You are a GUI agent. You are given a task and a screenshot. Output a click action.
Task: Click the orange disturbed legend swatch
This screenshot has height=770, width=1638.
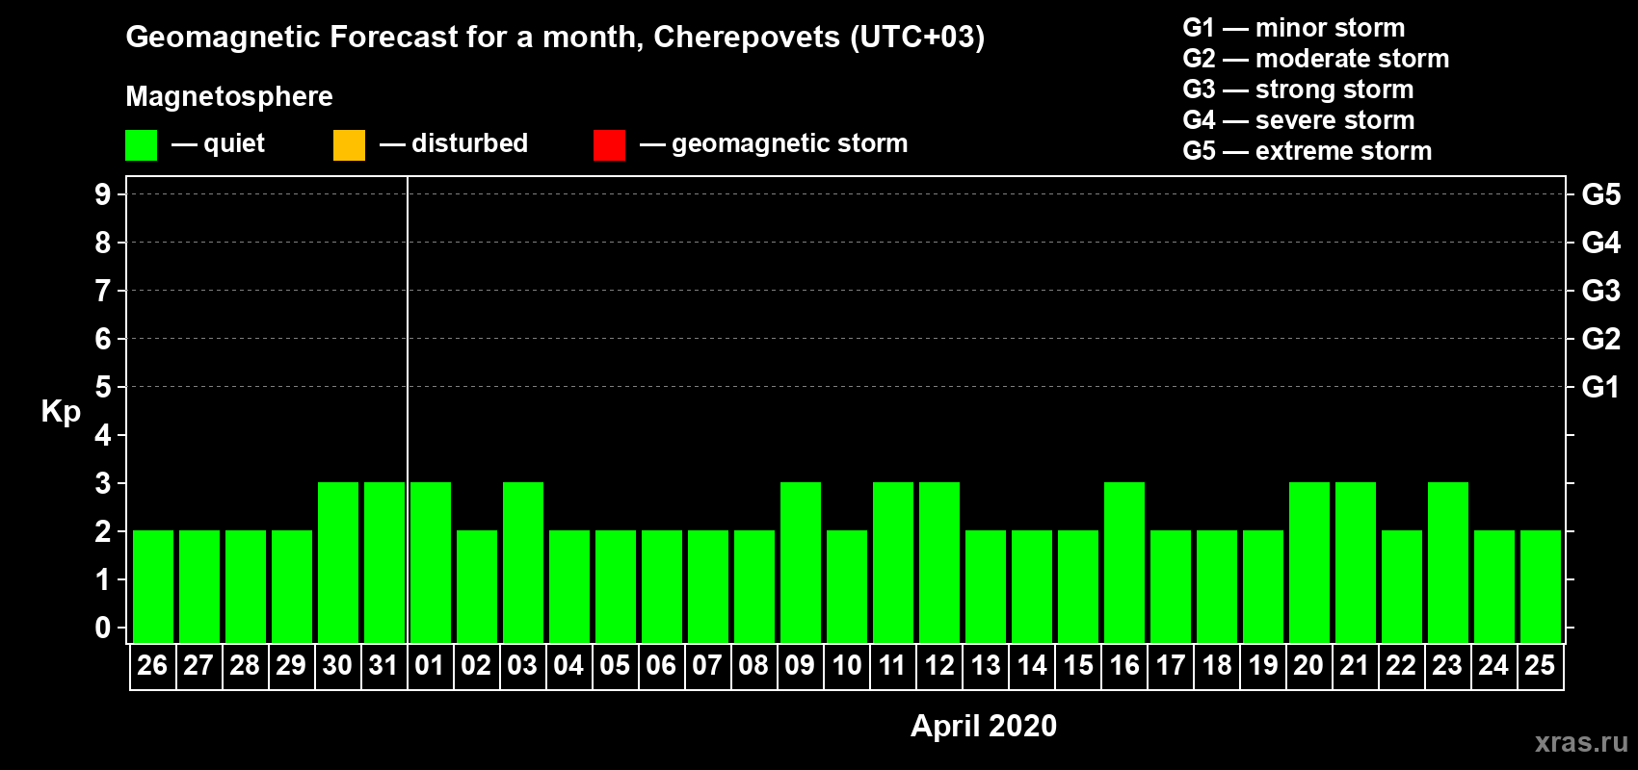tap(349, 145)
